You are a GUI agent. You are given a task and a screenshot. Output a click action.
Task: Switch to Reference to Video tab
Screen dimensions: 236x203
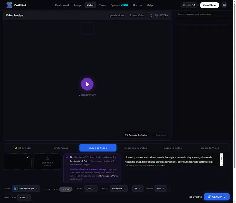tap(135, 148)
